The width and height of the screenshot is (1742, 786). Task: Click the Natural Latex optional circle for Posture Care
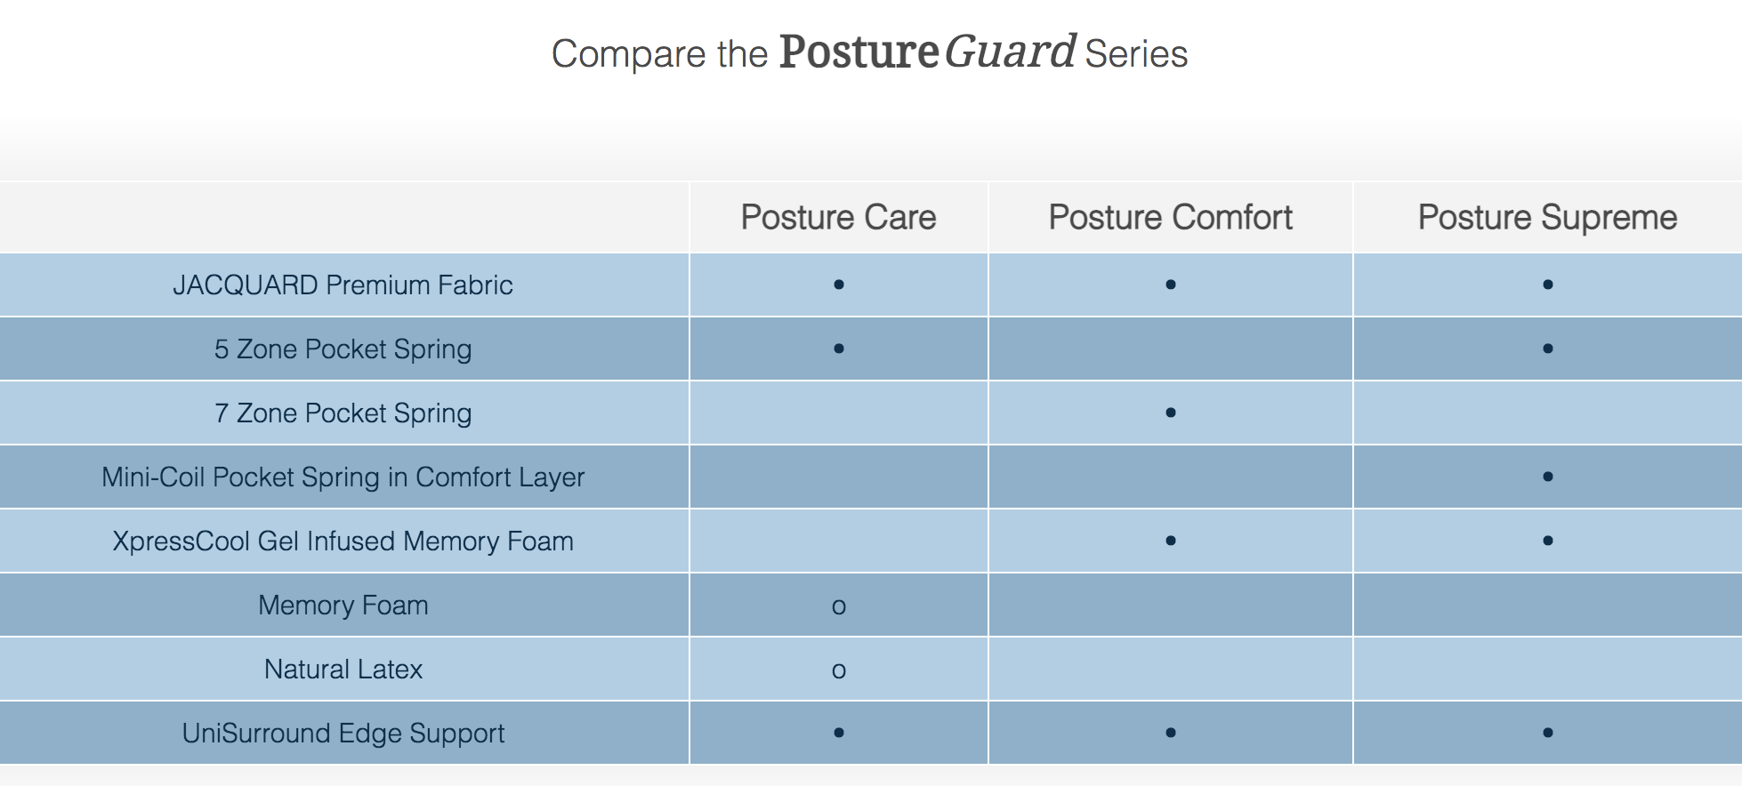(x=838, y=671)
